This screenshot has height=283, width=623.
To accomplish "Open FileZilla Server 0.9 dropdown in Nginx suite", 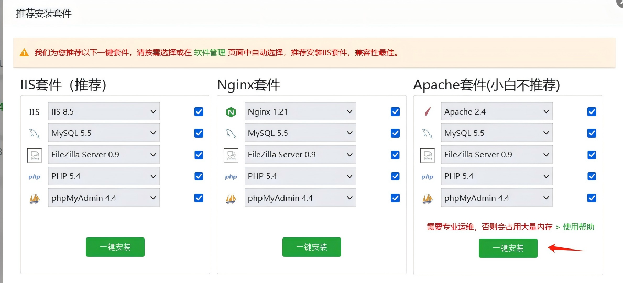I will click(x=300, y=154).
